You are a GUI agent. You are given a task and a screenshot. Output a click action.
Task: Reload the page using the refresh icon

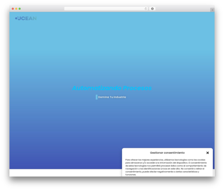coord(146,9)
